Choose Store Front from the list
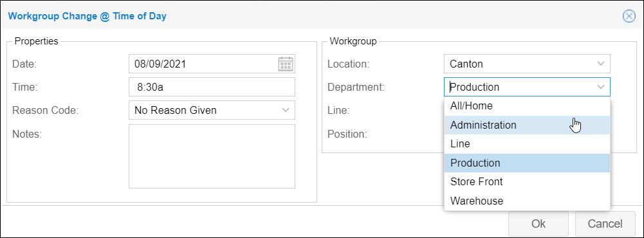The height and width of the screenshot is (238, 644). point(527,182)
